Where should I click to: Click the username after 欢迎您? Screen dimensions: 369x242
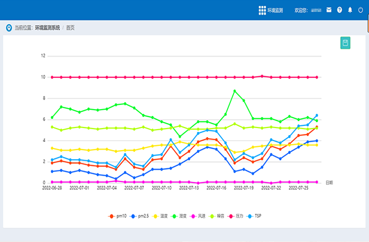(x=317, y=10)
